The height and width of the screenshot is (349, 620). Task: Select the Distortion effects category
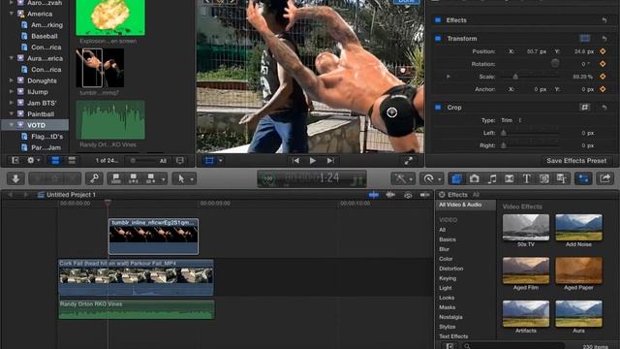pos(450,269)
